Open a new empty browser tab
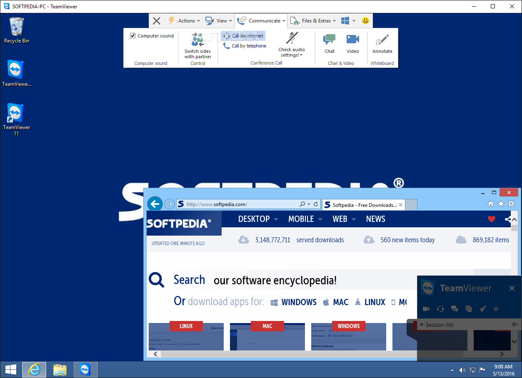 click(411, 205)
